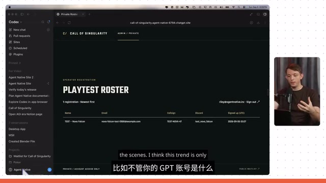Click test_nova_falcon Discord cell
The width and height of the screenshot is (326, 183).
[x=204, y=121]
